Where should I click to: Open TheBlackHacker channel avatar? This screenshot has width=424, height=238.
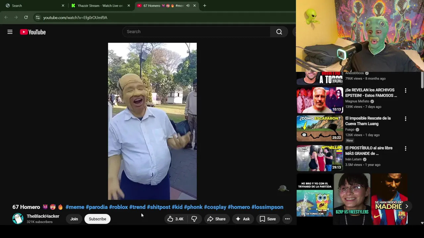pyautogui.click(x=18, y=219)
